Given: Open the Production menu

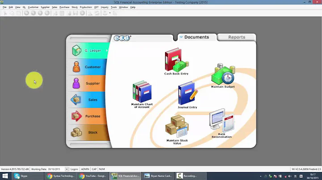Looking at the screenshot, I should 86,7.
